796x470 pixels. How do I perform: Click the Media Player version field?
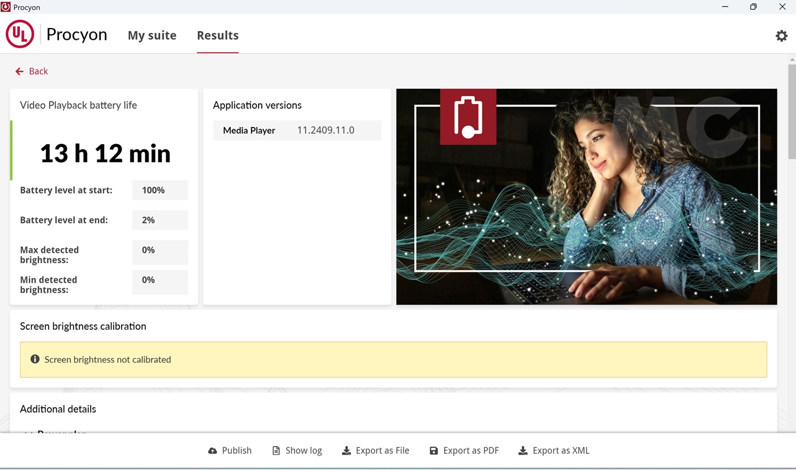tap(325, 130)
